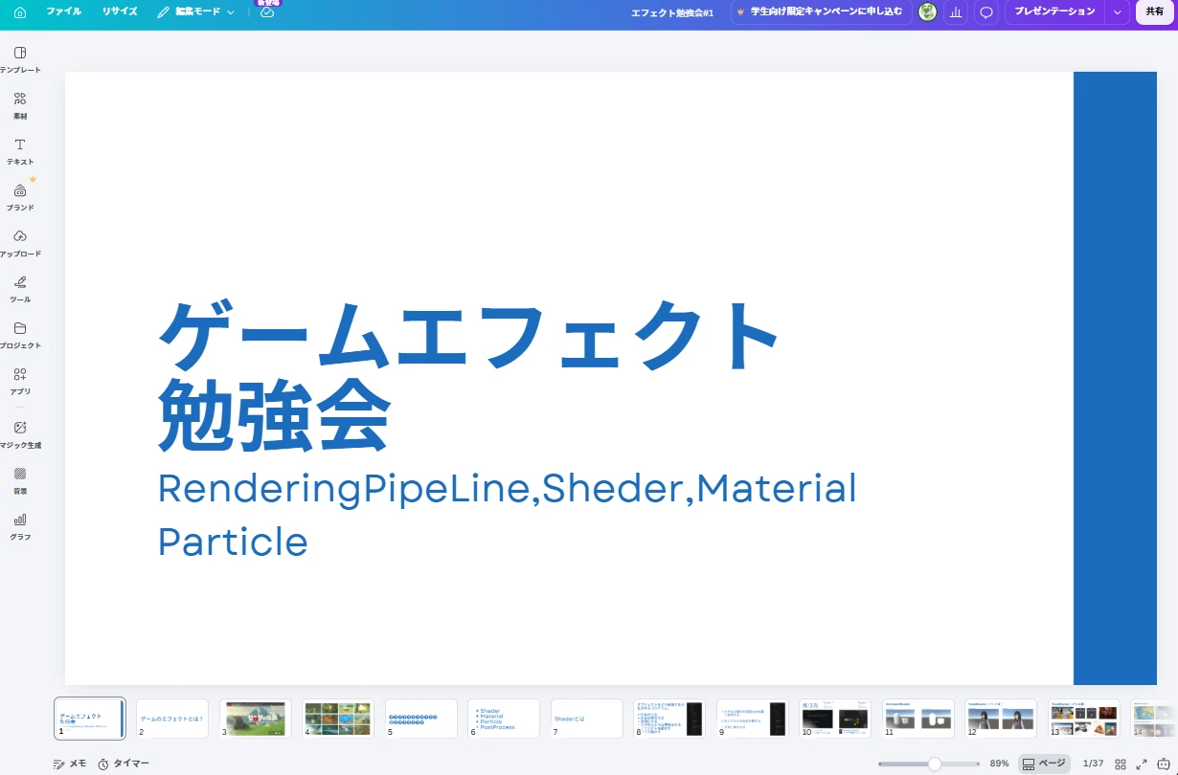The height and width of the screenshot is (775, 1178).
Task: Open the リサイズ menu
Action: 120,11
